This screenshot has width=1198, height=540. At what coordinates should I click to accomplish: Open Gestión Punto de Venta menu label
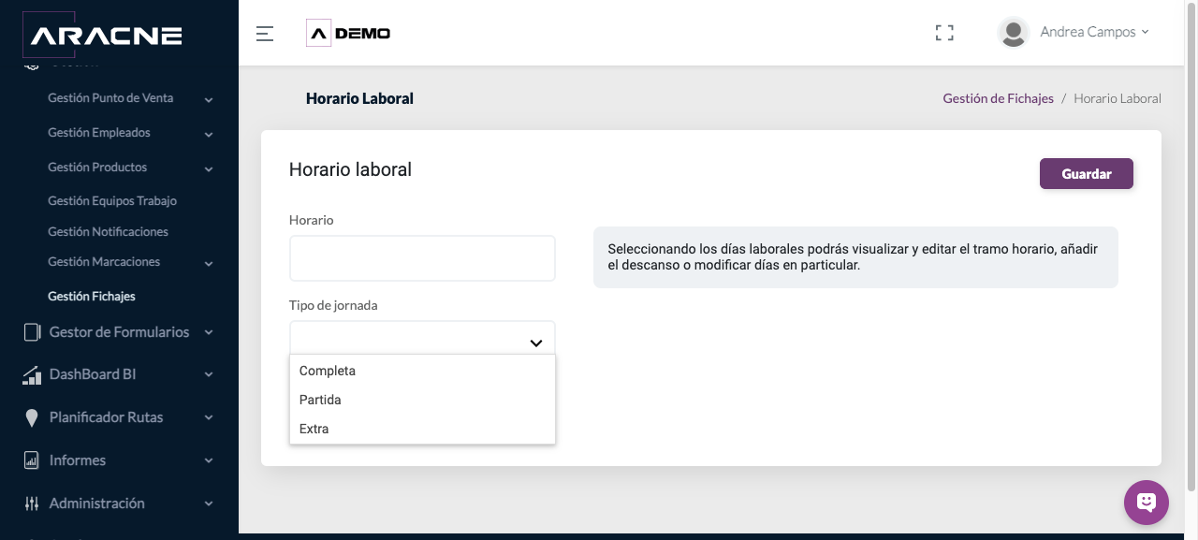[110, 98]
